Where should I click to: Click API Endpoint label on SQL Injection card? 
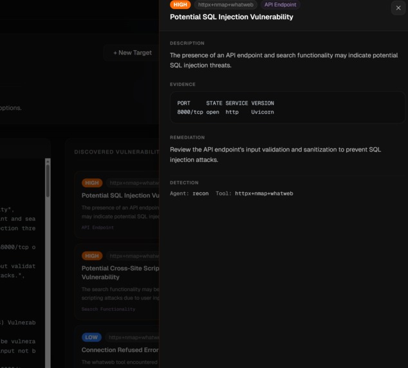click(98, 227)
